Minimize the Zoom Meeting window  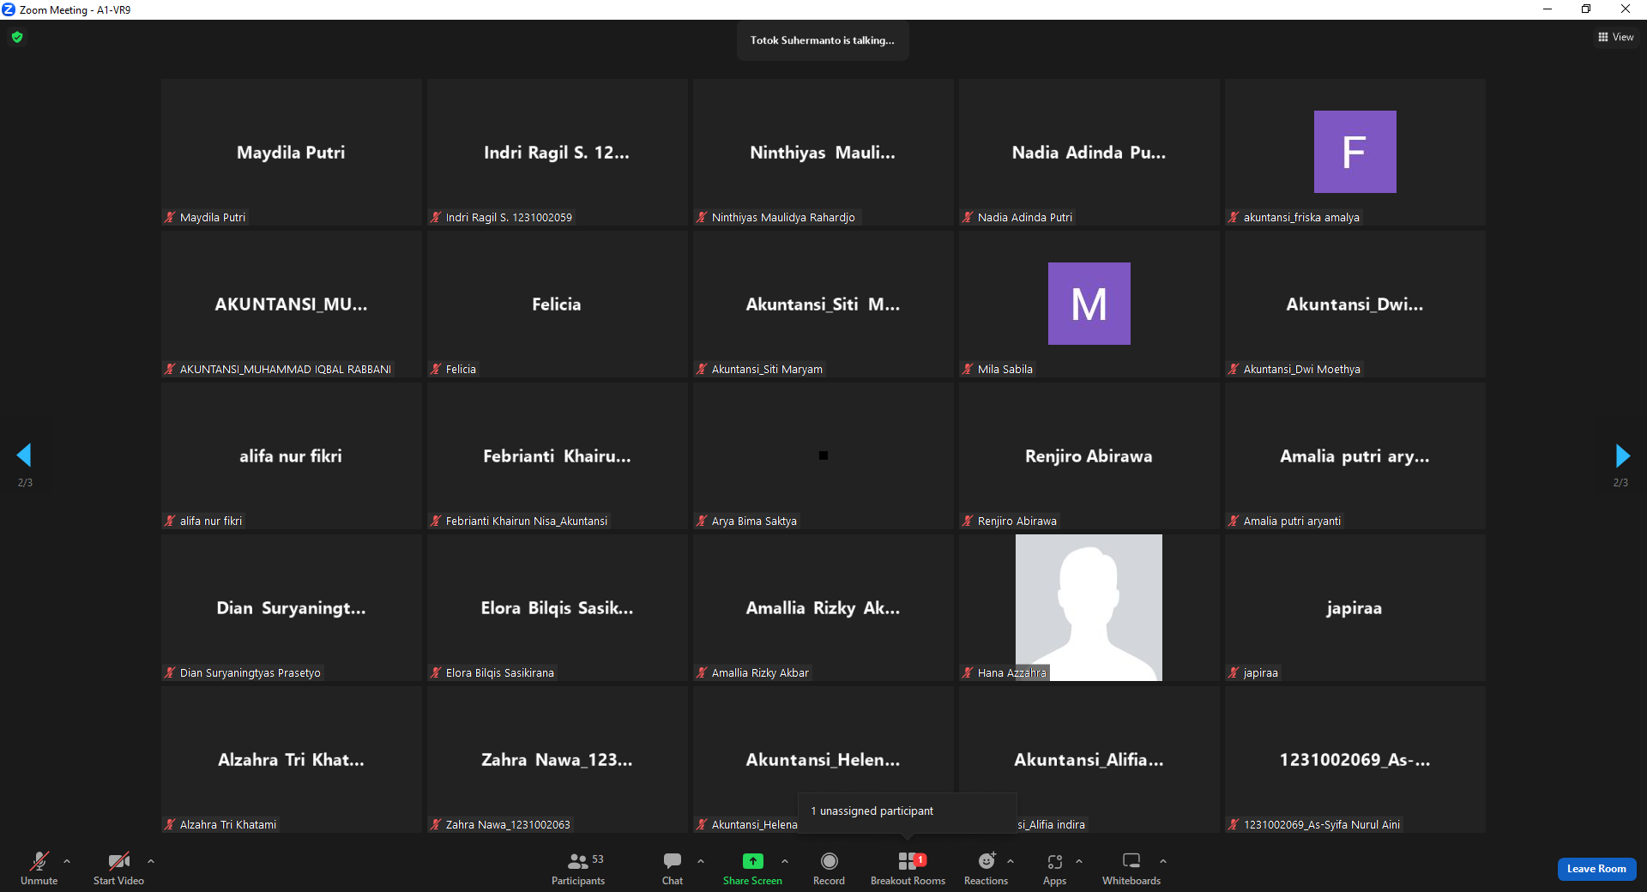[x=1547, y=9]
